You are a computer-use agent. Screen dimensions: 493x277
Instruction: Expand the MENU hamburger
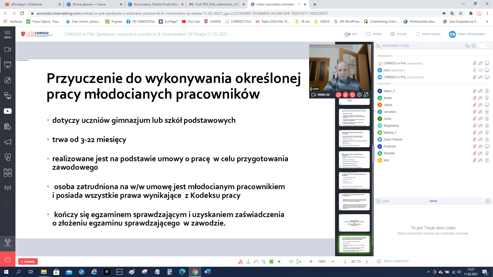pos(8,34)
